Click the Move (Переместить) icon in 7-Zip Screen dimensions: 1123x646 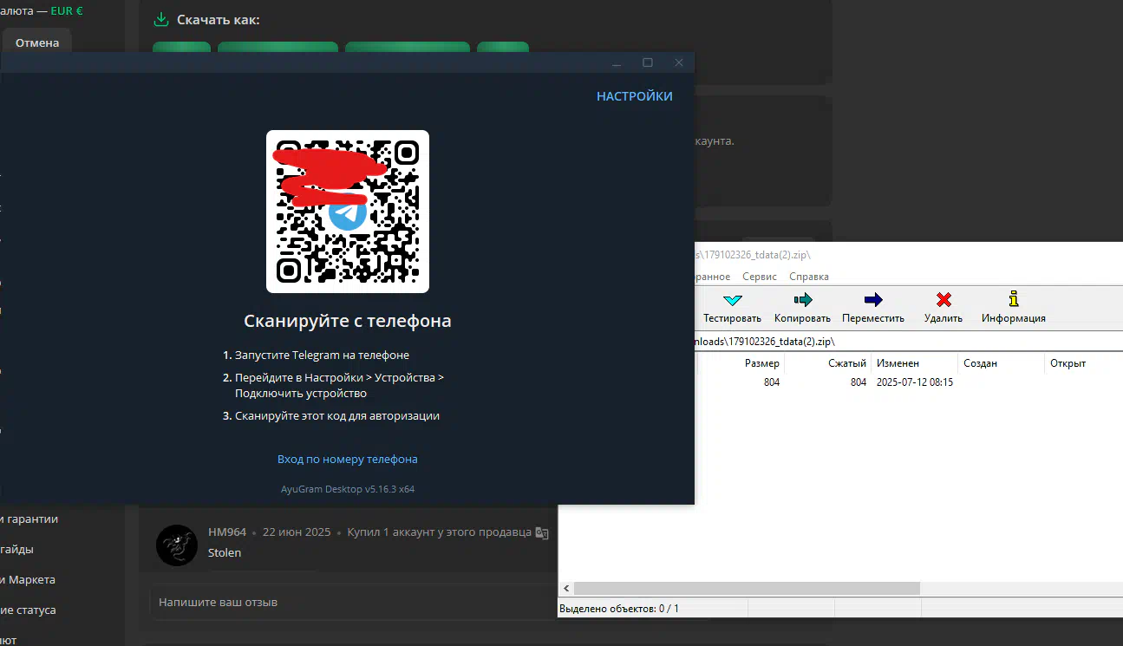click(x=873, y=300)
